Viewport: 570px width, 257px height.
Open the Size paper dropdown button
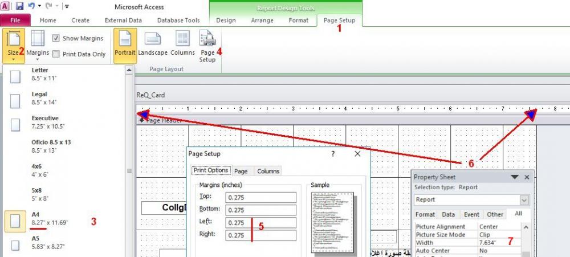coord(14,46)
